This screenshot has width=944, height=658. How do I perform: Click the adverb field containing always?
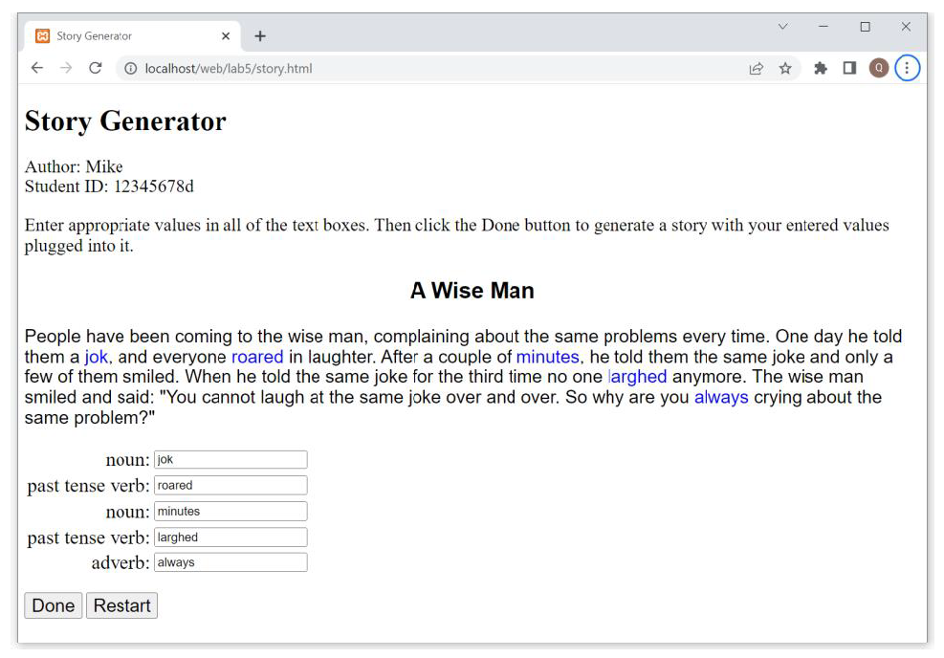230,562
